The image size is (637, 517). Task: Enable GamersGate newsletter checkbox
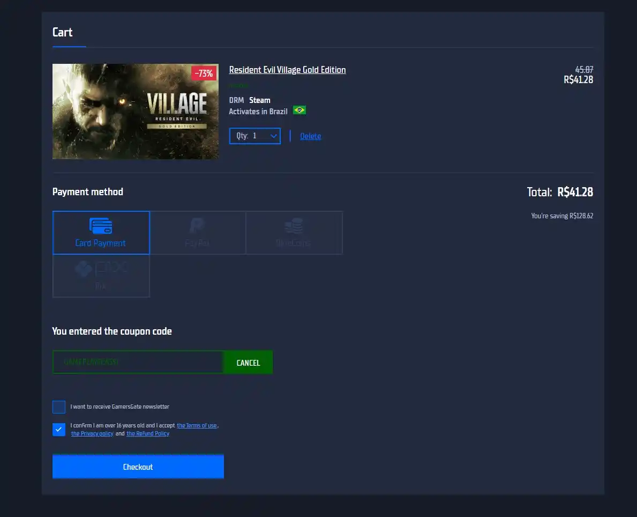(x=59, y=407)
